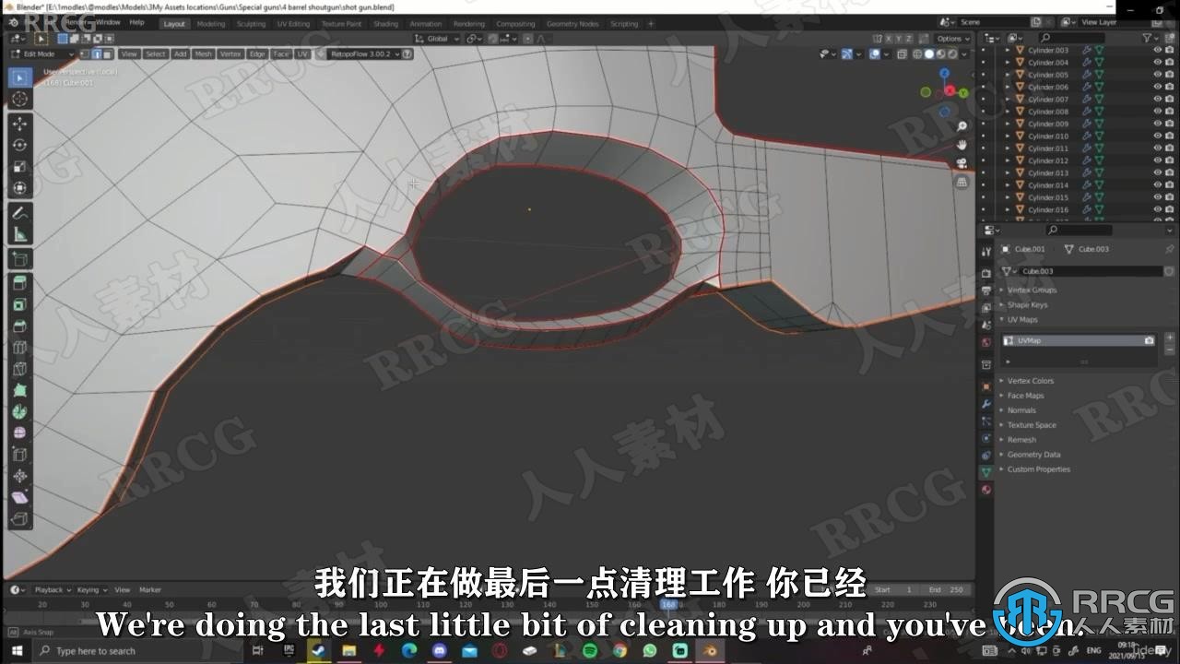
Task: Expand the Shape Keys panel
Action: click(1027, 304)
